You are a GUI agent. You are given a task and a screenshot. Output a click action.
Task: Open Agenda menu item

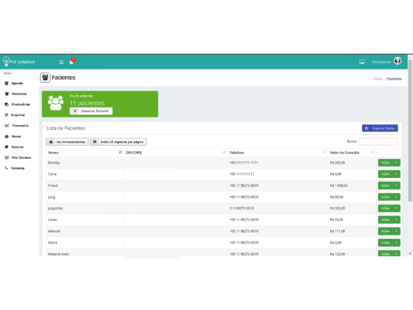tap(17, 83)
